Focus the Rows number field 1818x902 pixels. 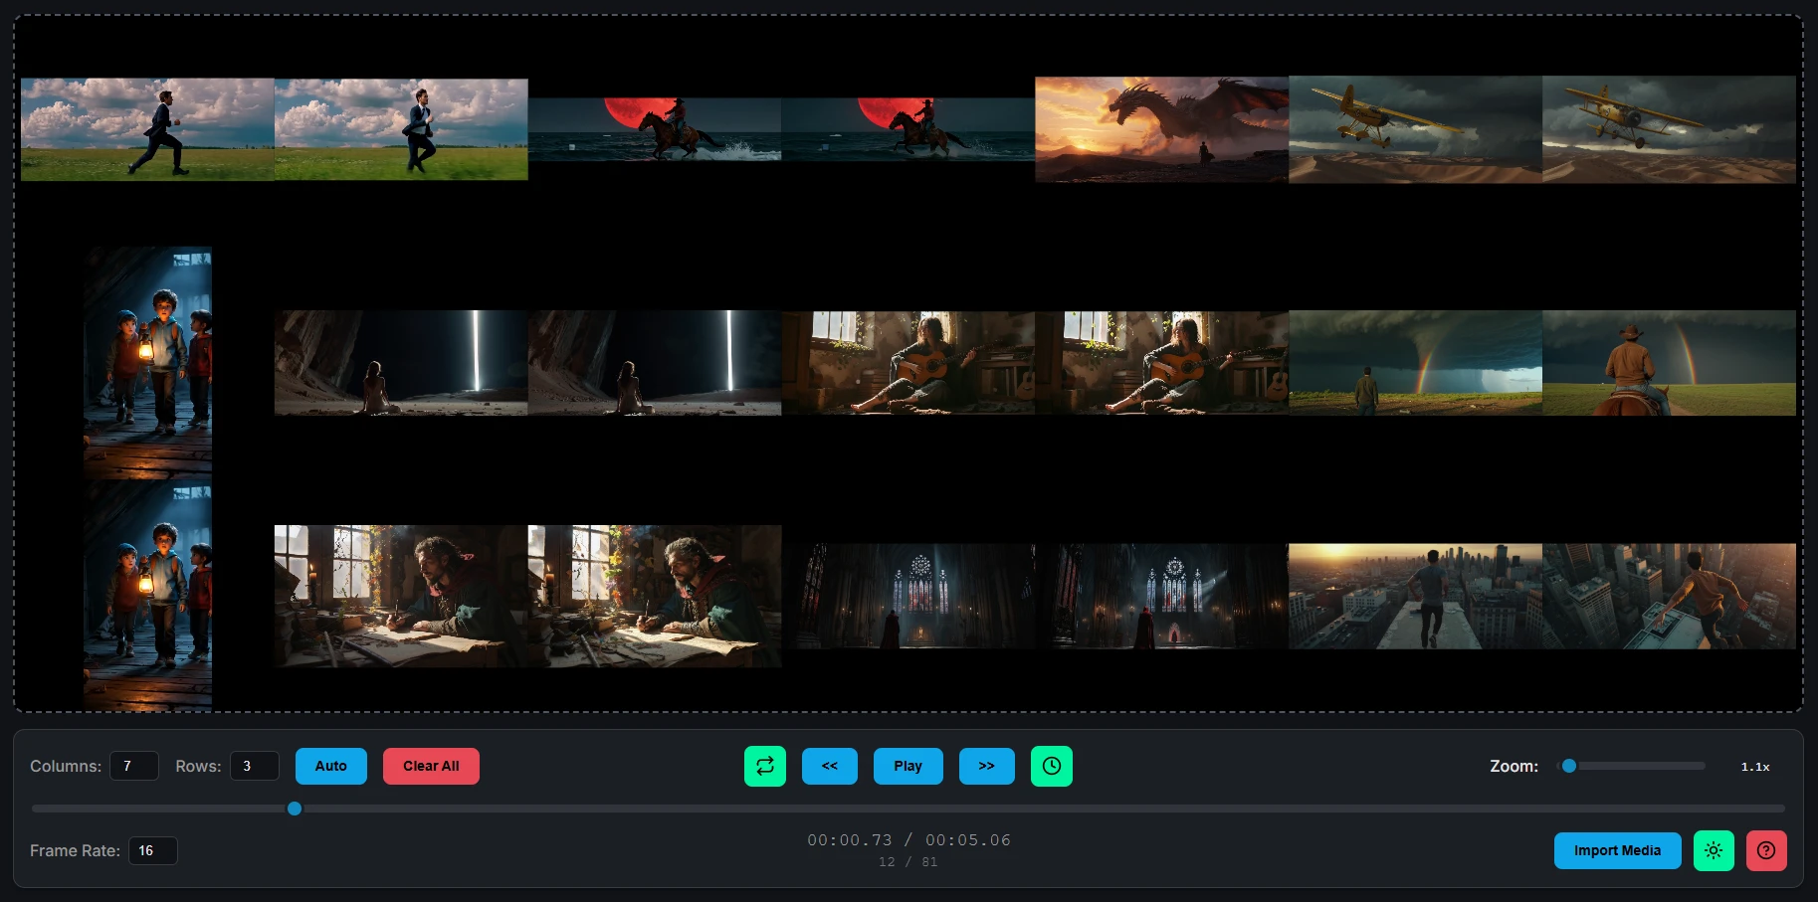tap(255, 766)
